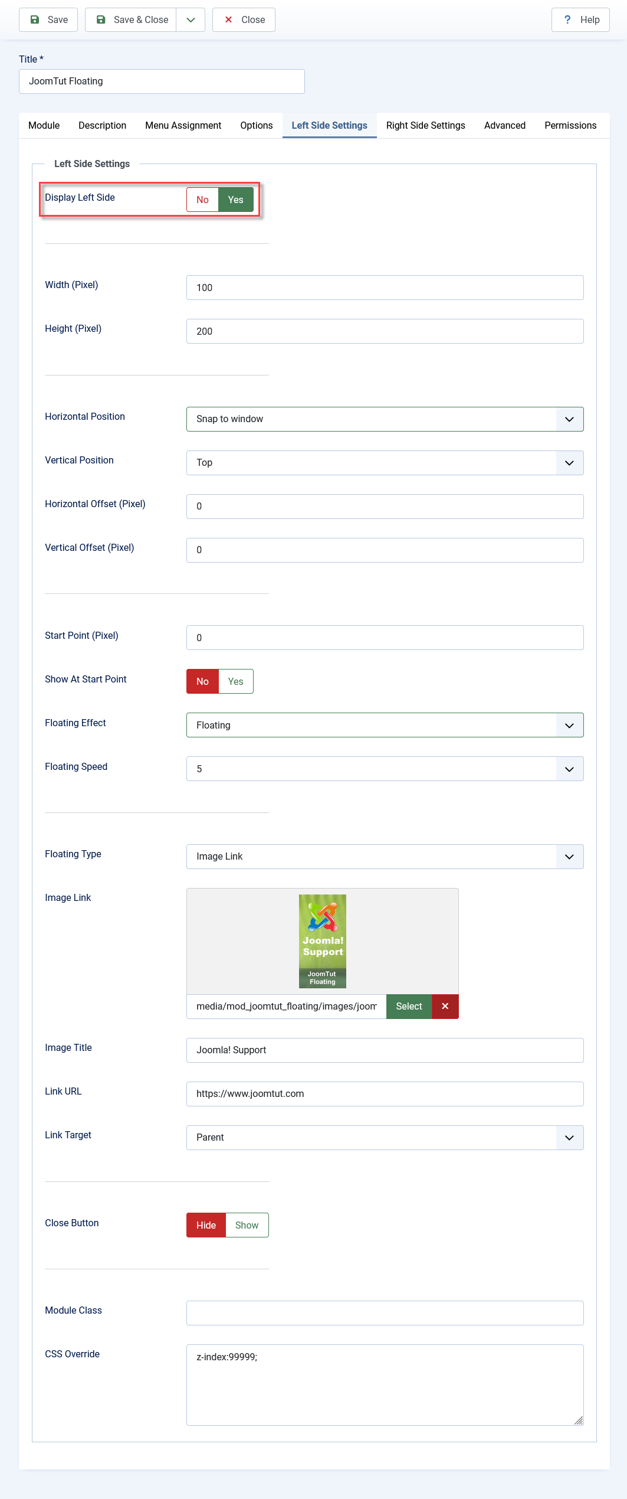Switch to the Module tab

(44, 125)
